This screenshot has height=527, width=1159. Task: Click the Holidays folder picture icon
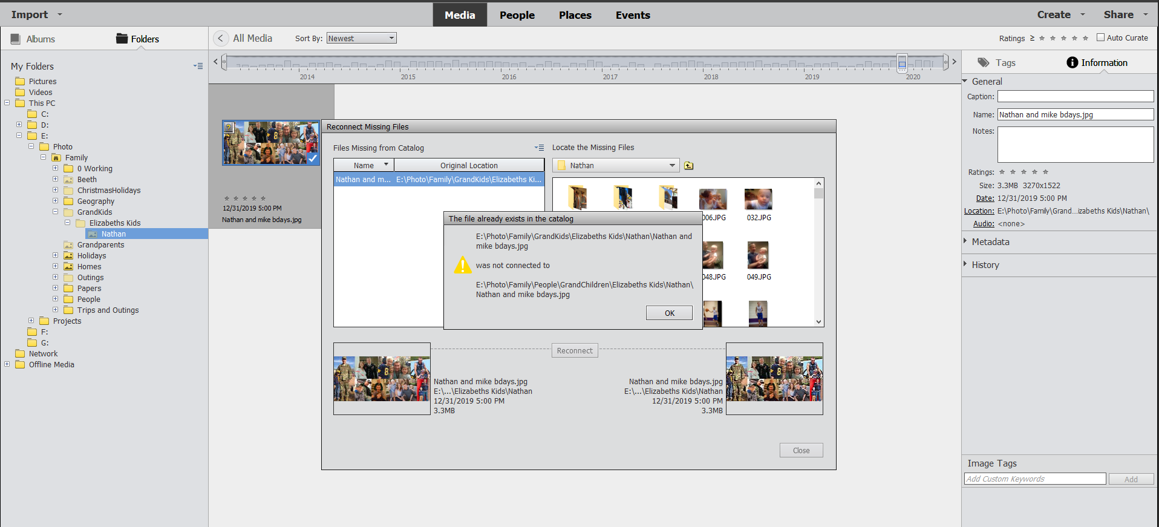pos(68,256)
